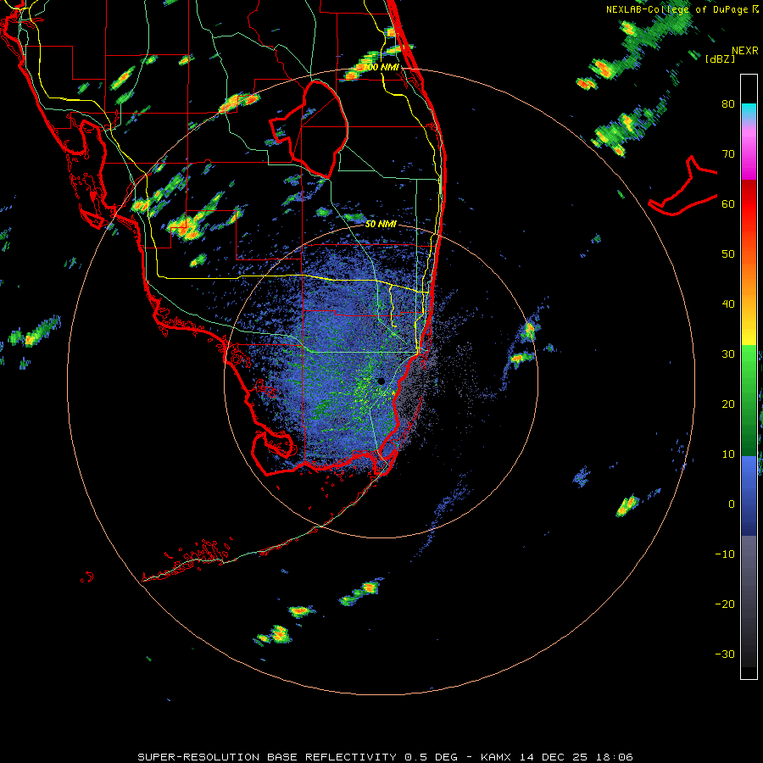Click the black radar site dot on map
This screenshot has width=763, height=763.
(381, 381)
